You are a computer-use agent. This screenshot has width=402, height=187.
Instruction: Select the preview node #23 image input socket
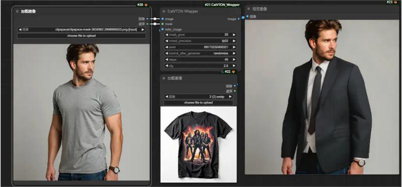pos(247,17)
